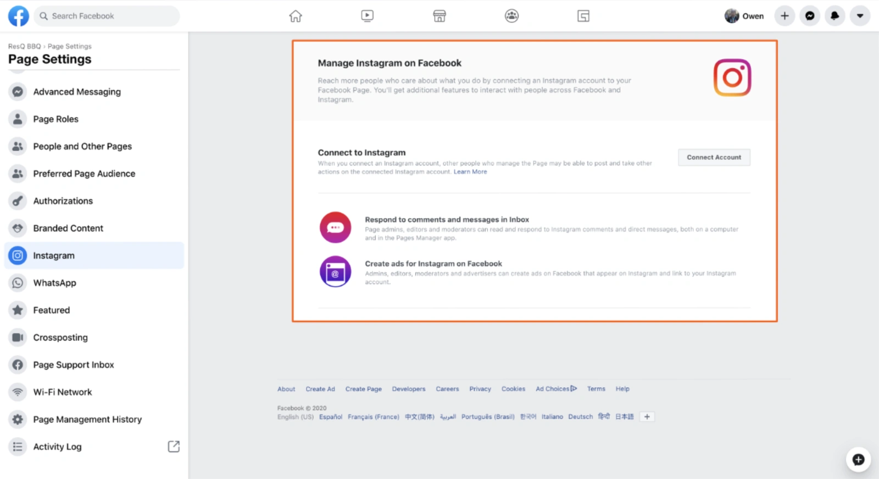Viewport: 879px width, 479px height.
Task: Open Activity Log text entry
Action: click(x=57, y=447)
